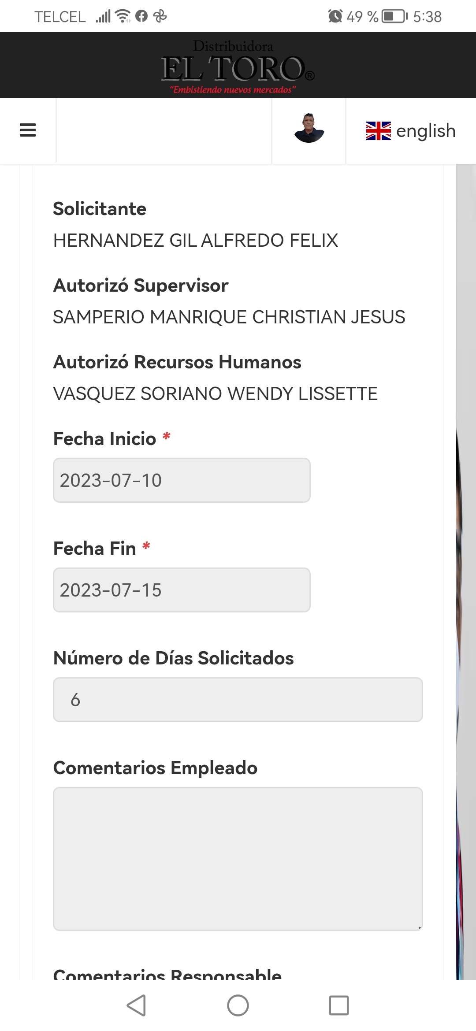The height and width of the screenshot is (1031, 476).
Task: Tap the 5:38 clock in status bar
Action: pos(427,17)
